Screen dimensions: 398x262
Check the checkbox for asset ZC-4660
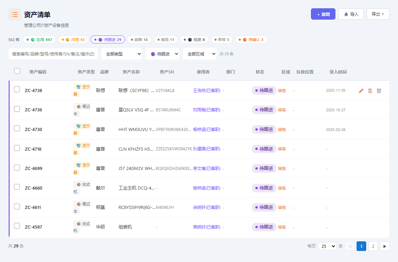(x=17, y=187)
